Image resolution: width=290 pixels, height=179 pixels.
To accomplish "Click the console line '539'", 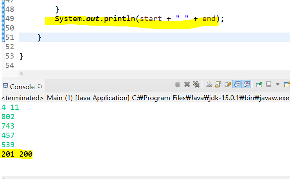I will coord(8,144).
